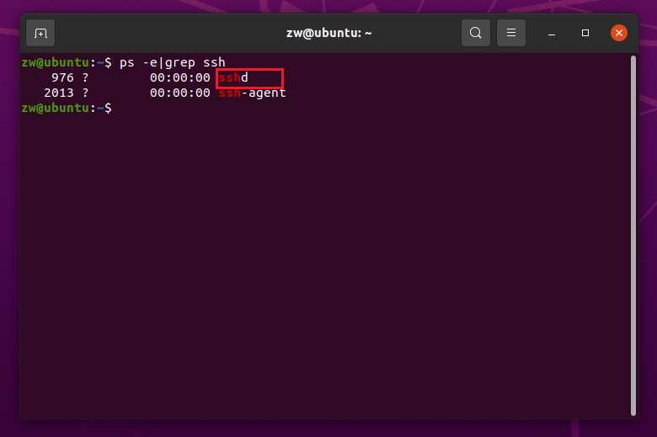Open the hamburger menu
This screenshot has height=437, width=657.
[510, 33]
